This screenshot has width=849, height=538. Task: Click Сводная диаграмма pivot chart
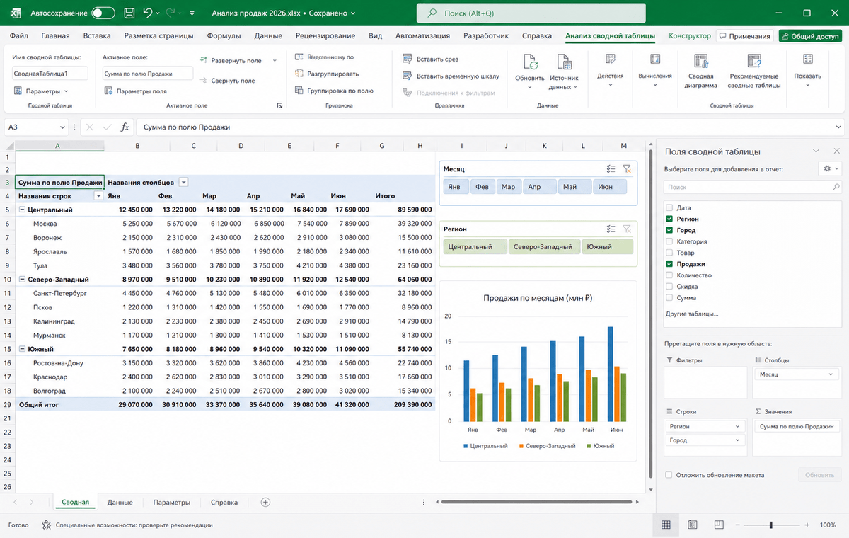pos(700,71)
